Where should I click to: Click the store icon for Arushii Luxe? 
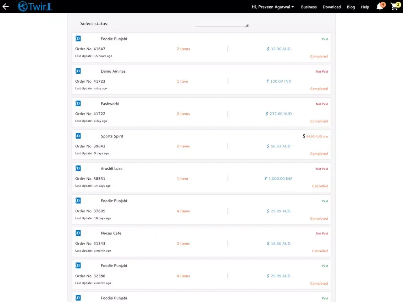click(x=78, y=168)
